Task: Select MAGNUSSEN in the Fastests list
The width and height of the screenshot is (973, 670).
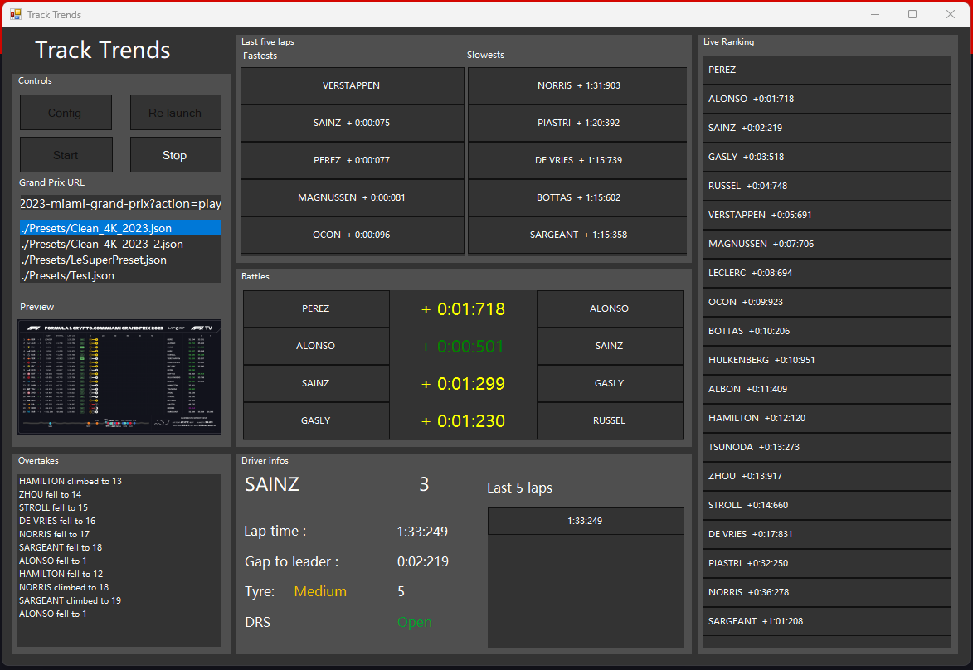Action: point(352,197)
